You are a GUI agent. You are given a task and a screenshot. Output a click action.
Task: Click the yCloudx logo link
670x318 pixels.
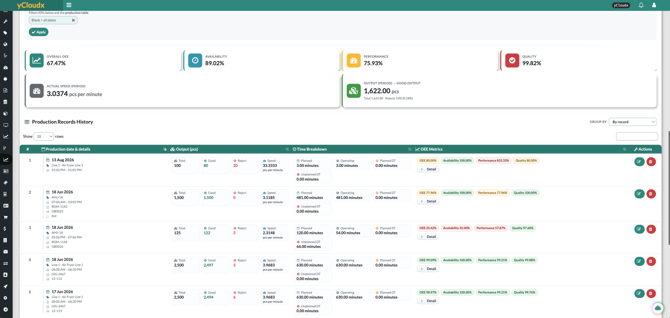tap(31, 5)
